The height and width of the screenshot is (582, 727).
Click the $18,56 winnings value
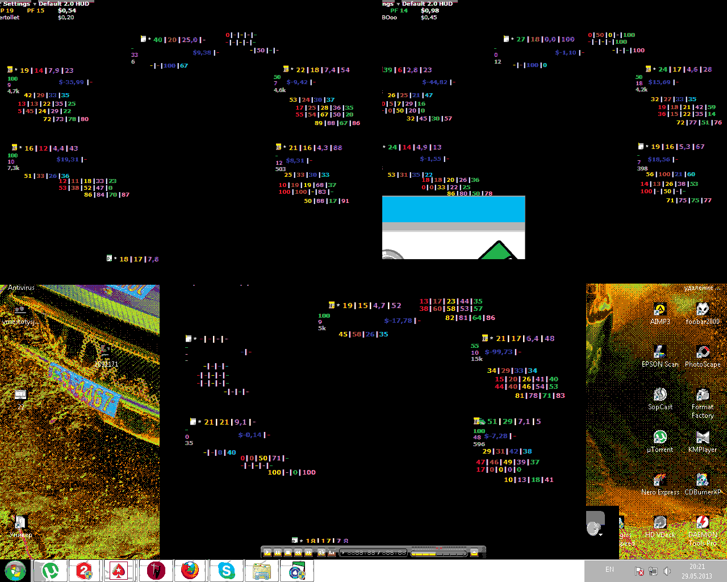point(659,159)
